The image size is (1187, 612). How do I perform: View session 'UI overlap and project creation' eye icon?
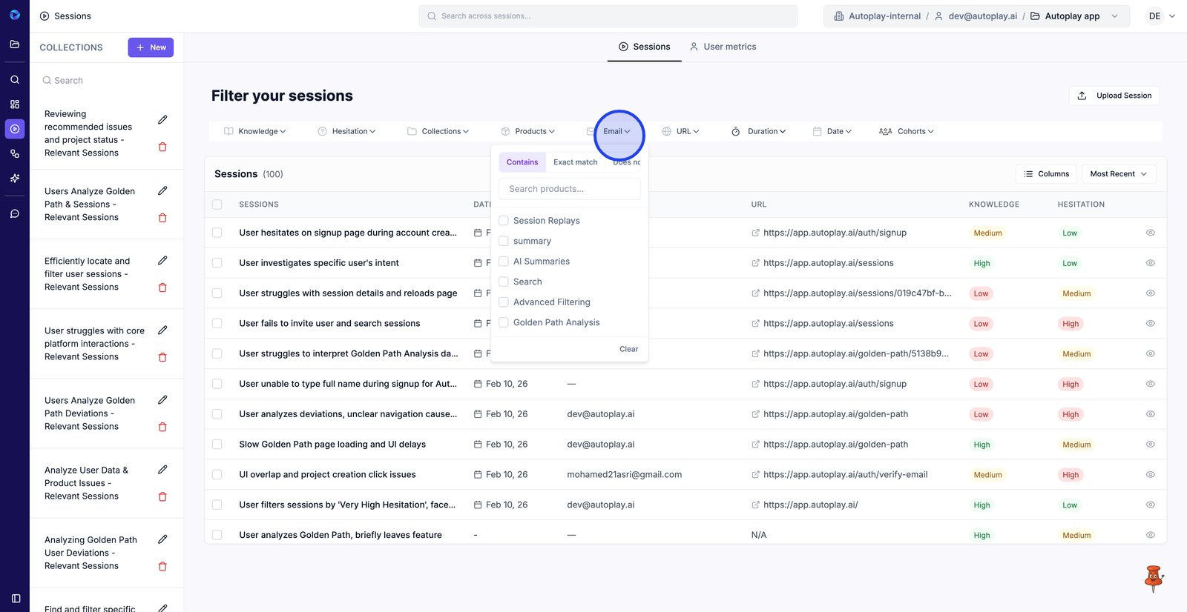(1150, 474)
